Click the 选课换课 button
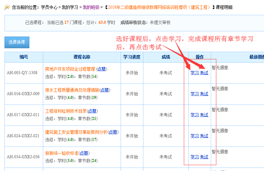This screenshot has height=171, width=264. 17,42
